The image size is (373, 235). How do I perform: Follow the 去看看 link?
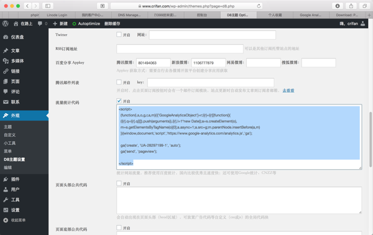pos(288,90)
